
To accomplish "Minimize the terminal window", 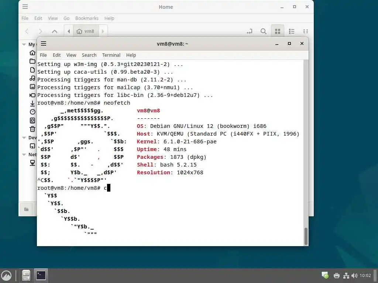I will (x=277, y=44).
